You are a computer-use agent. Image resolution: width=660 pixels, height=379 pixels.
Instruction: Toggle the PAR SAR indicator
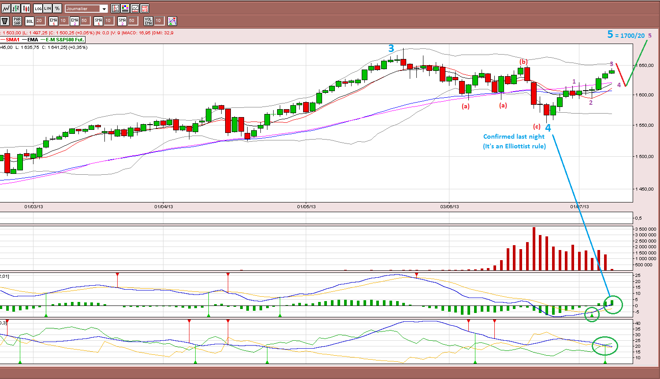coord(17,21)
